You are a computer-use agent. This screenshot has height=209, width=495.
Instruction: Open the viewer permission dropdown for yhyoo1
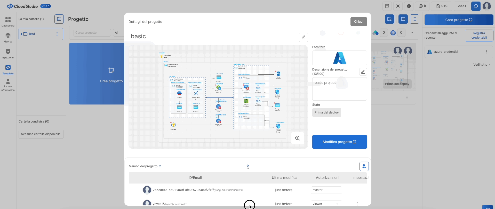tap(326, 204)
